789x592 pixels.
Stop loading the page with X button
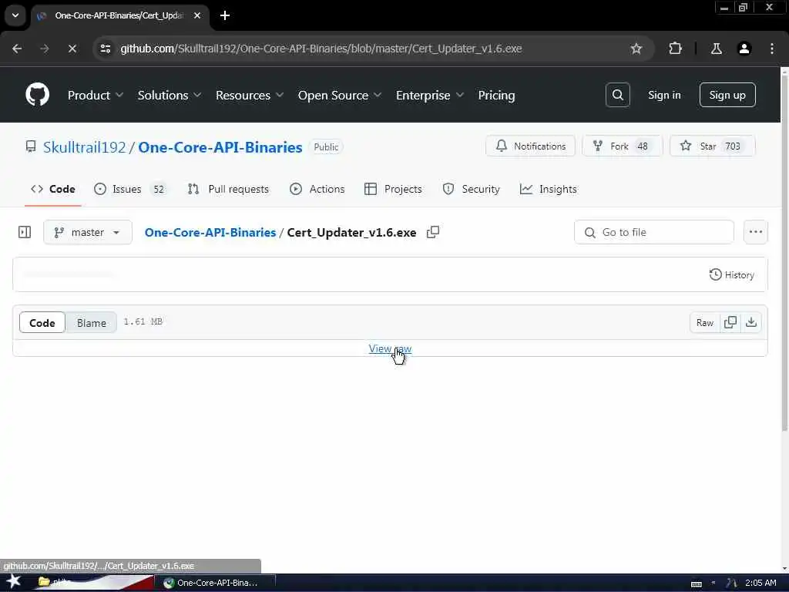point(72,49)
